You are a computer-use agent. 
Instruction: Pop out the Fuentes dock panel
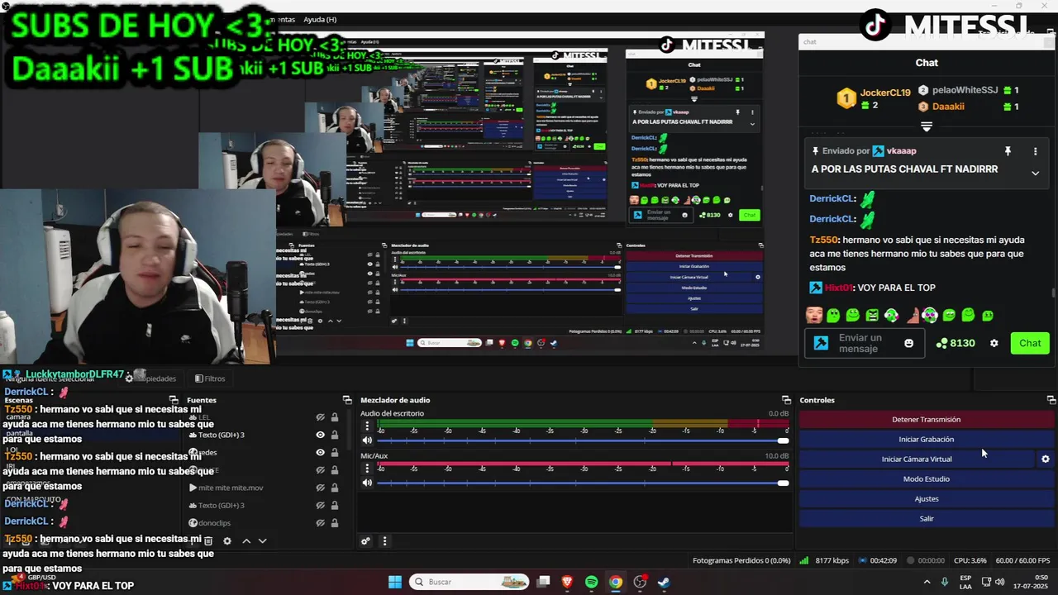click(x=347, y=400)
